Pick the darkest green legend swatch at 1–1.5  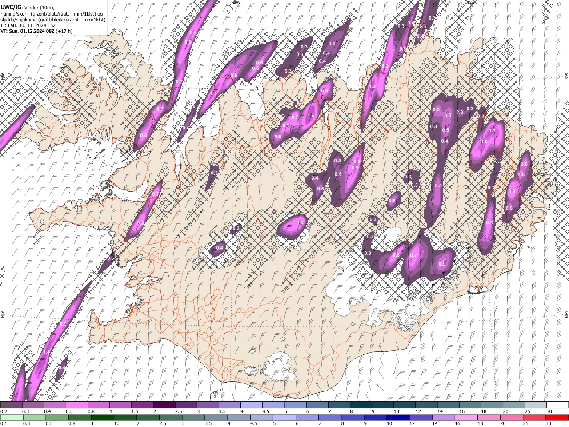click(x=103, y=417)
